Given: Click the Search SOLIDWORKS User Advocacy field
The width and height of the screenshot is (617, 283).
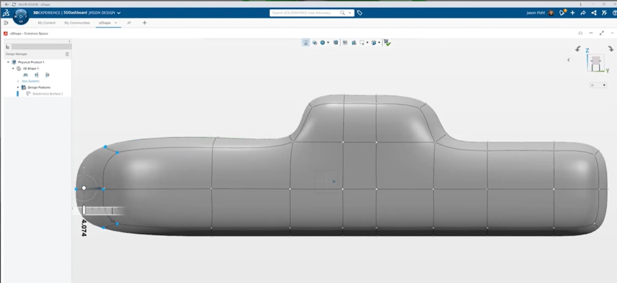Looking at the screenshot, I should [305, 13].
